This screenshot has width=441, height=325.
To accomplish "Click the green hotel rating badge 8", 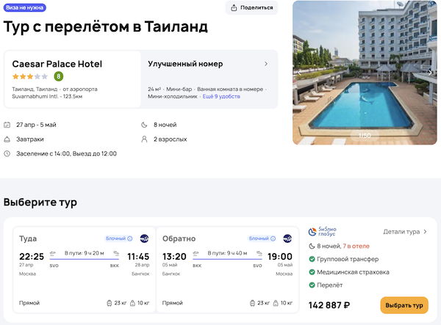I will click(x=59, y=76).
